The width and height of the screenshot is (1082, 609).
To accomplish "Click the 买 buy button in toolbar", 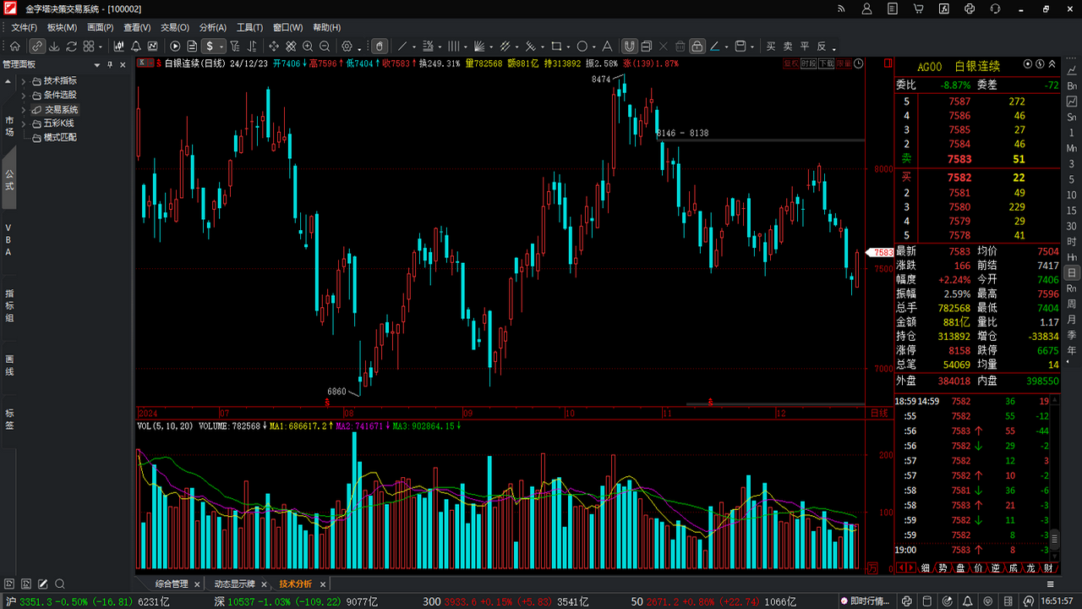I will coord(771,47).
